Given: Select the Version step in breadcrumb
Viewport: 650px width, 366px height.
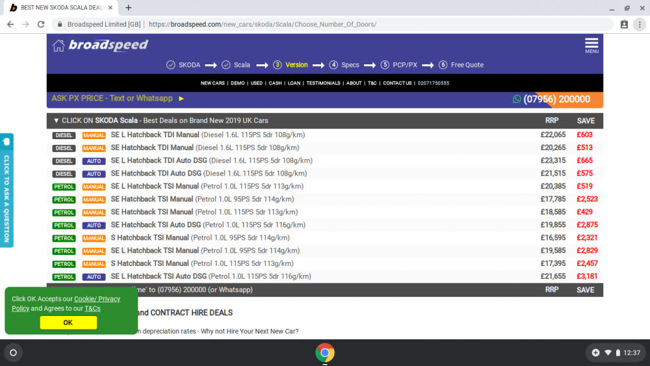Looking at the screenshot, I should coord(296,65).
